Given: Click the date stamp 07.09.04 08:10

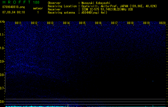Looking at the screenshot, I should tap(14, 12).
